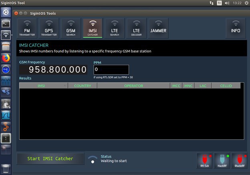Select the HackRF device icon
This screenshot has width=250, height=175.
[222, 161]
